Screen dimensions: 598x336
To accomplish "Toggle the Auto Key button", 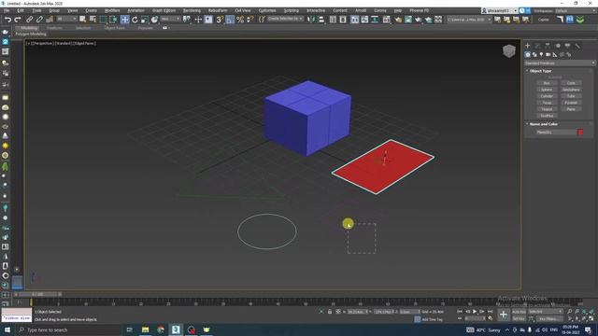I will click(x=519, y=312).
